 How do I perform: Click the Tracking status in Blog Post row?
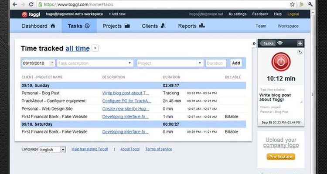pos(171,93)
